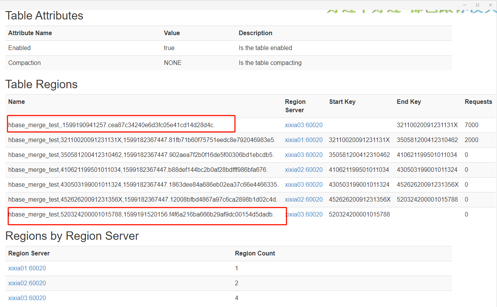Click region server link for start key 520324200001015788
The height and width of the screenshot is (307, 497).
click(304, 214)
